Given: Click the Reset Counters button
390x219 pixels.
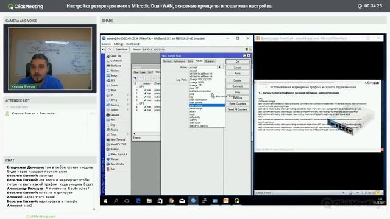Looking at the screenshot, I should (238, 104).
